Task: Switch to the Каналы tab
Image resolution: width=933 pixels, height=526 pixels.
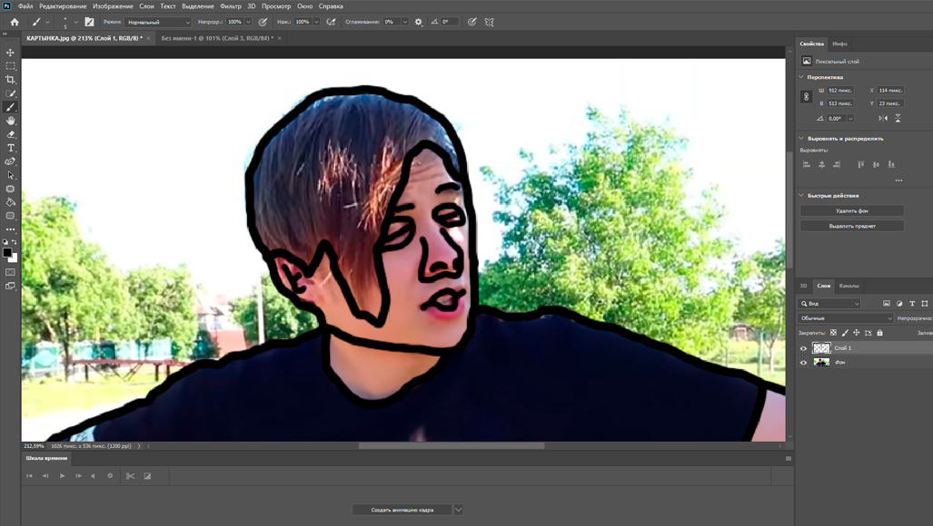Action: (849, 286)
